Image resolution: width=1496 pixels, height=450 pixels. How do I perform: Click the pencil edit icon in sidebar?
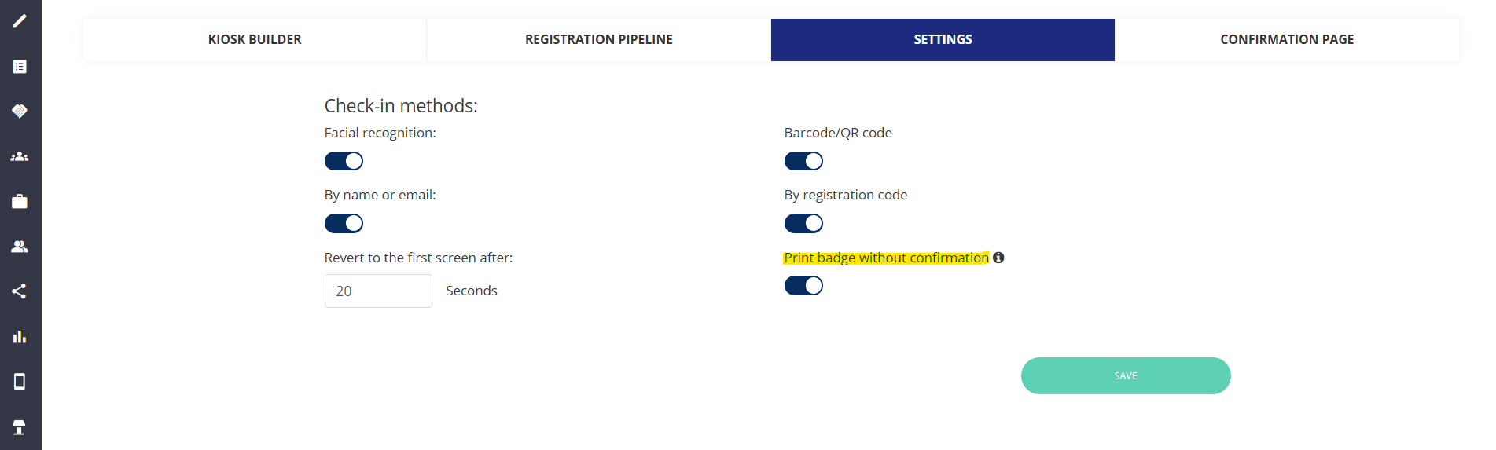(20, 21)
